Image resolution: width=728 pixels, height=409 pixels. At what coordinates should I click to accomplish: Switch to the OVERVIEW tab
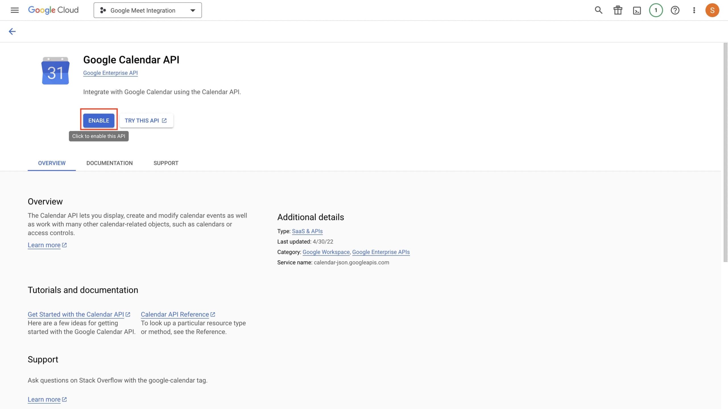[52, 163]
